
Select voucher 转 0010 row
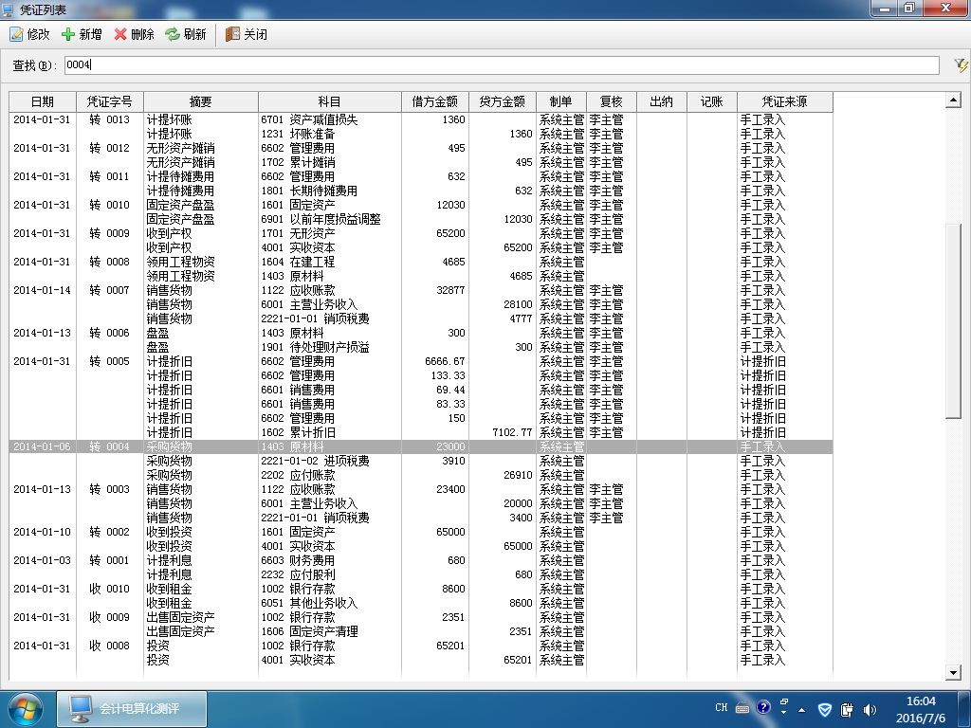tap(420, 205)
